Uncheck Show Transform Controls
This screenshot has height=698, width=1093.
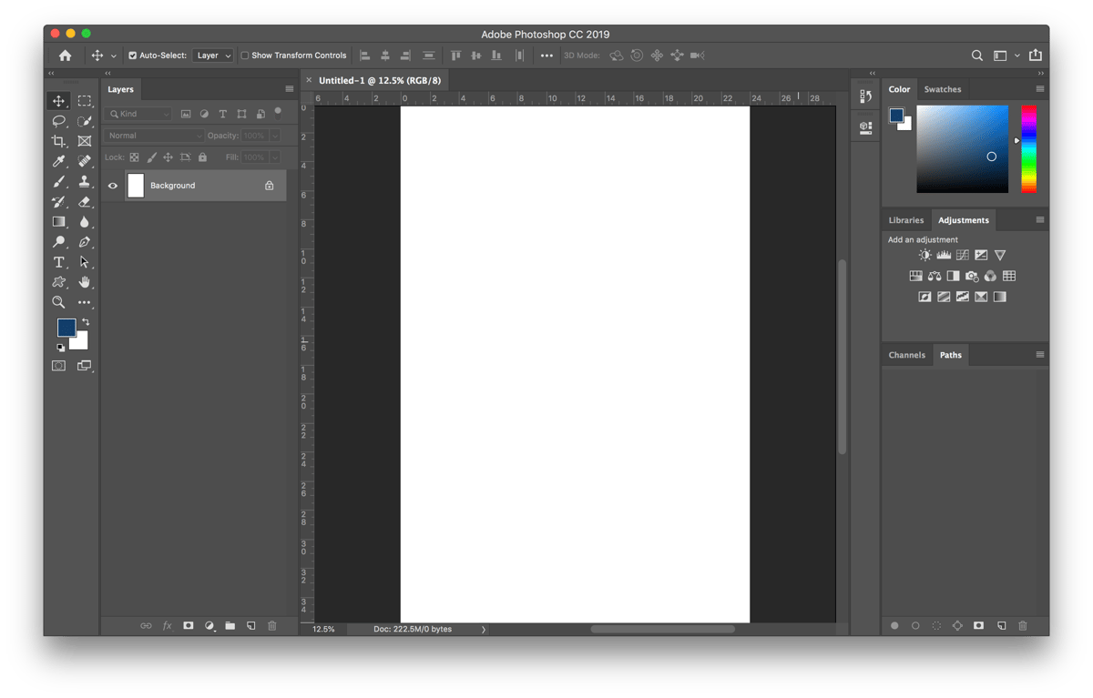[246, 55]
